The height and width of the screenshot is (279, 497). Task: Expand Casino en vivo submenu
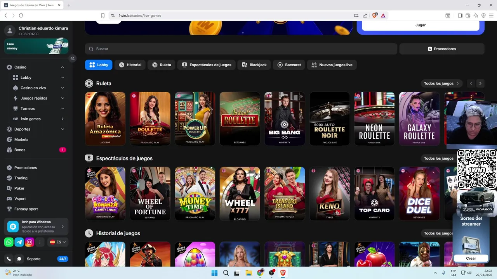(x=63, y=88)
